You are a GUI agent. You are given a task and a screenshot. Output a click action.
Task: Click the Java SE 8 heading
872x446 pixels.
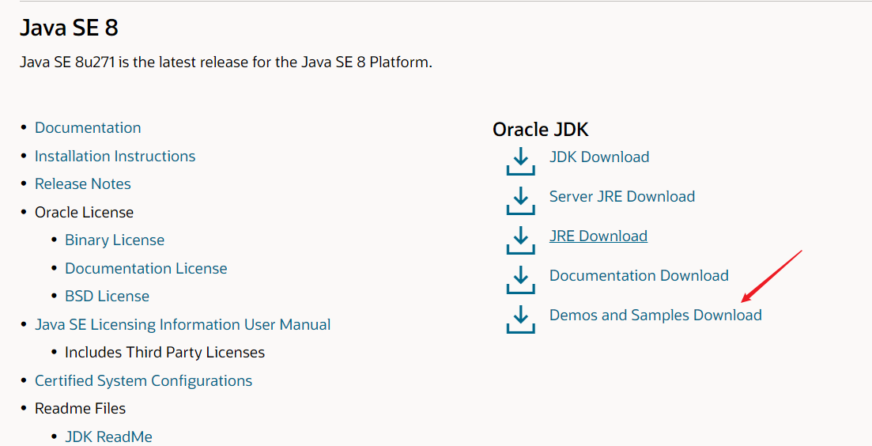(69, 28)
